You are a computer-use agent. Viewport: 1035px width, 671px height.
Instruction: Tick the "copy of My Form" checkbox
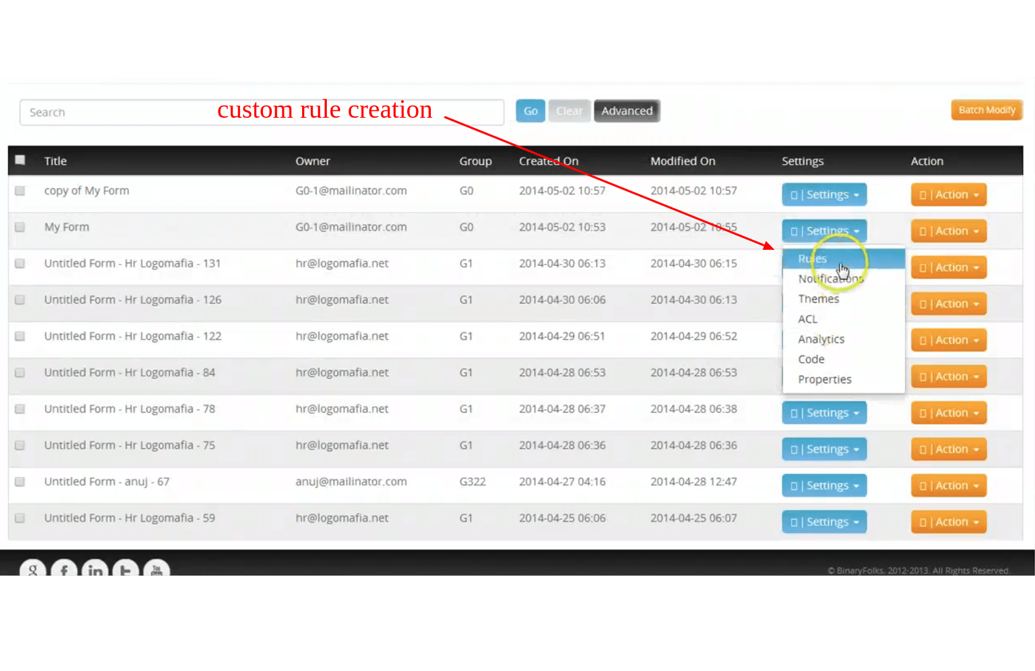pos(20,191)
